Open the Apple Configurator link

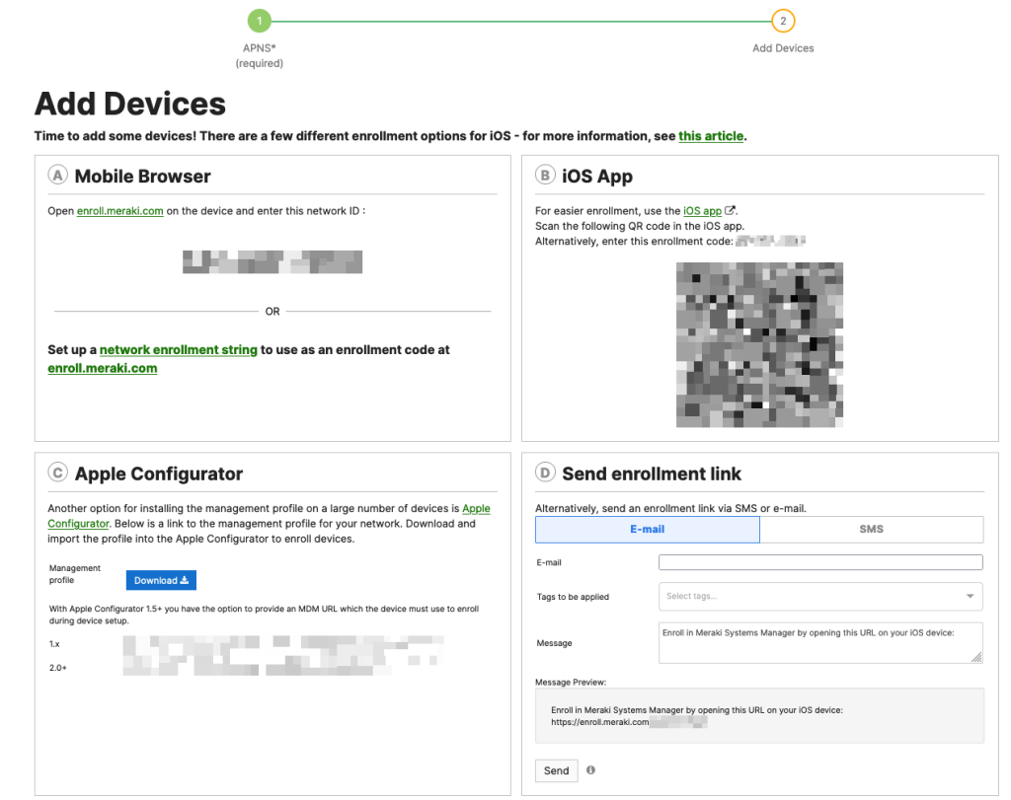pos(476,509)
